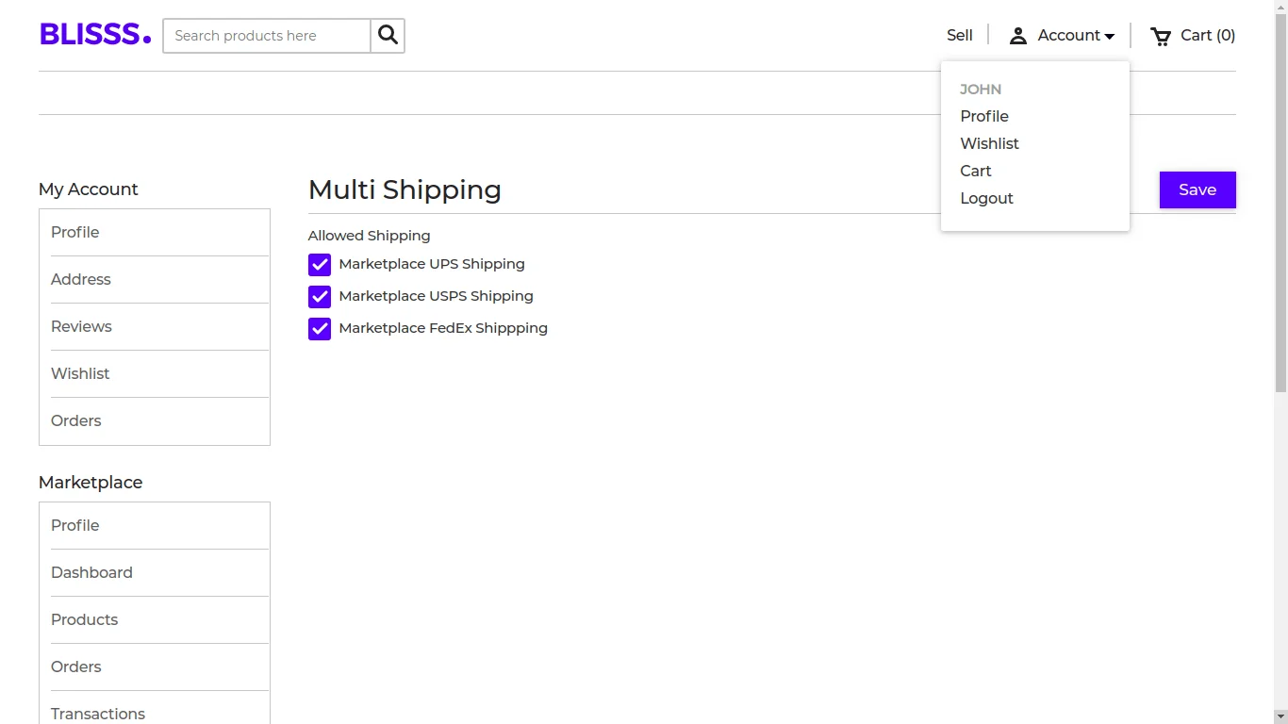Click the account person icon
This screenshot has width=1288, height=724.
click(x=1017, y=36)
